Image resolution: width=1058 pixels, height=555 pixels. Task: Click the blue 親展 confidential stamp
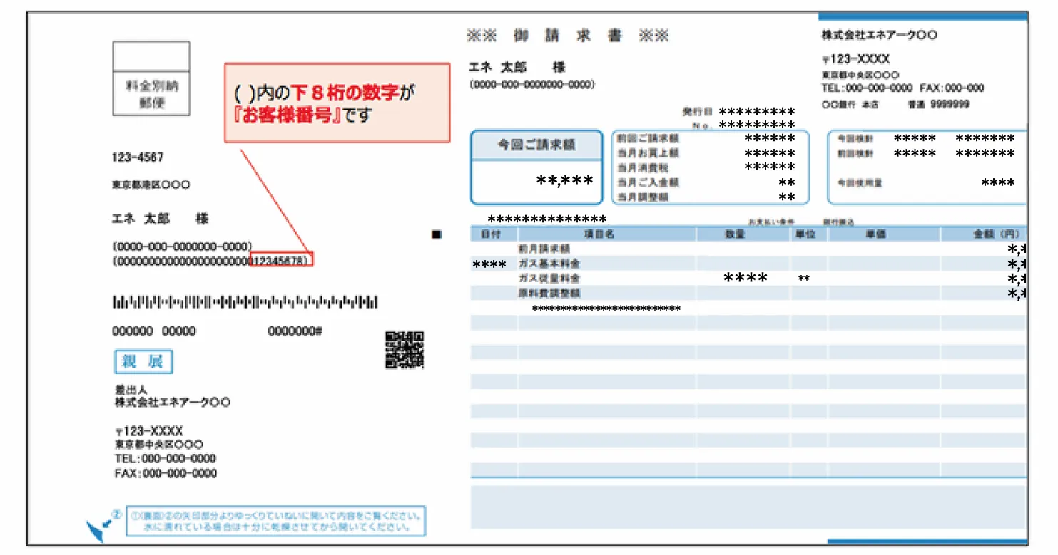pyautogui.click(x=143, y=361)
